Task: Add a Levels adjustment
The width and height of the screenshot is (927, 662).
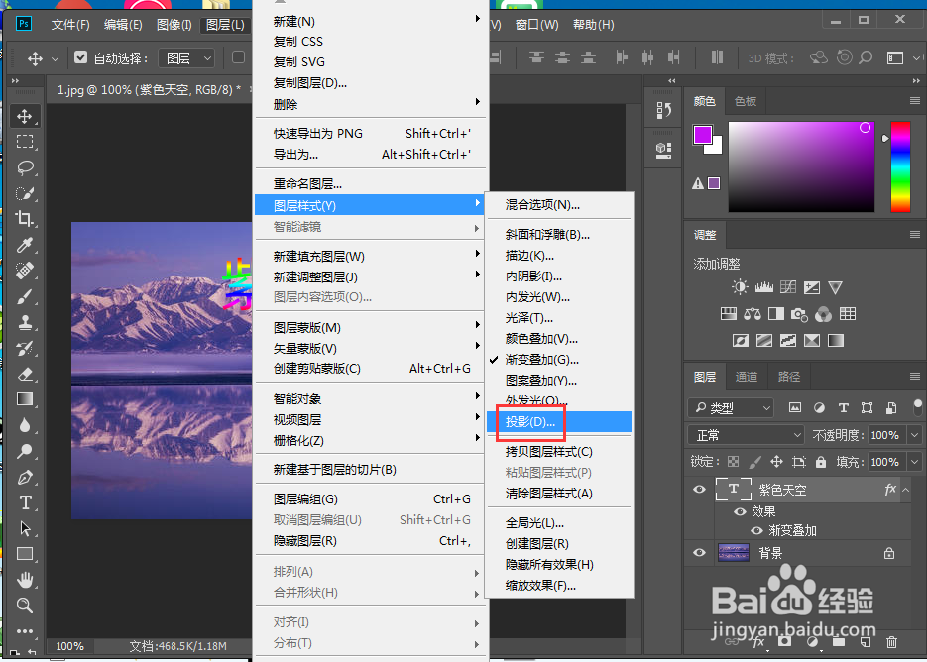Action: tap(763, 287)
